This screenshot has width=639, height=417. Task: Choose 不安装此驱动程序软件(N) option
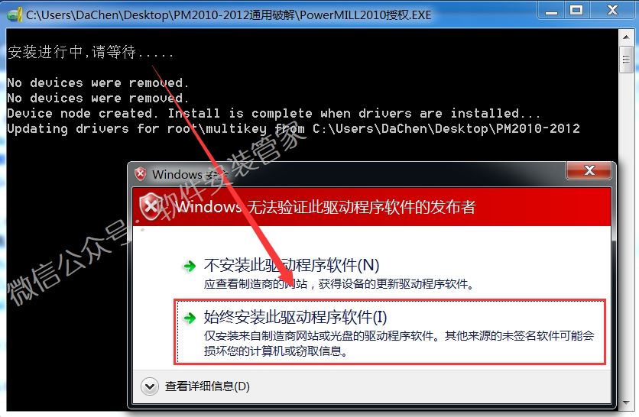coord(291,266)
